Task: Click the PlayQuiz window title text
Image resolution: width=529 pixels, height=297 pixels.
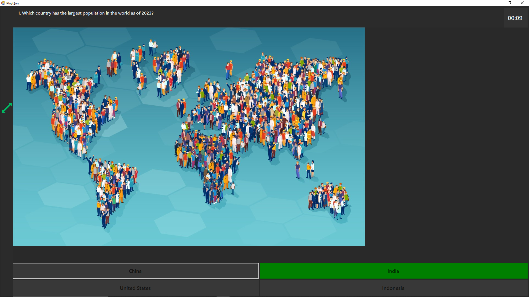Action: (x=13, y=3)
